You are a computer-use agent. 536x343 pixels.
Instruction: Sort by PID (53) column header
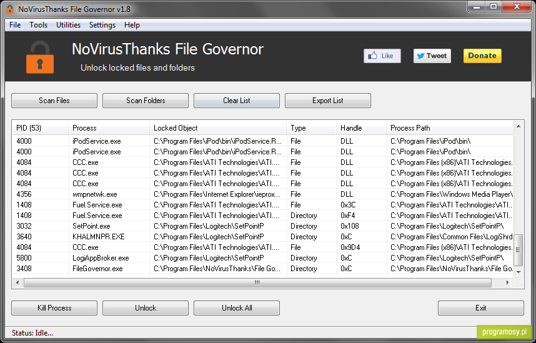pos(41,128)
